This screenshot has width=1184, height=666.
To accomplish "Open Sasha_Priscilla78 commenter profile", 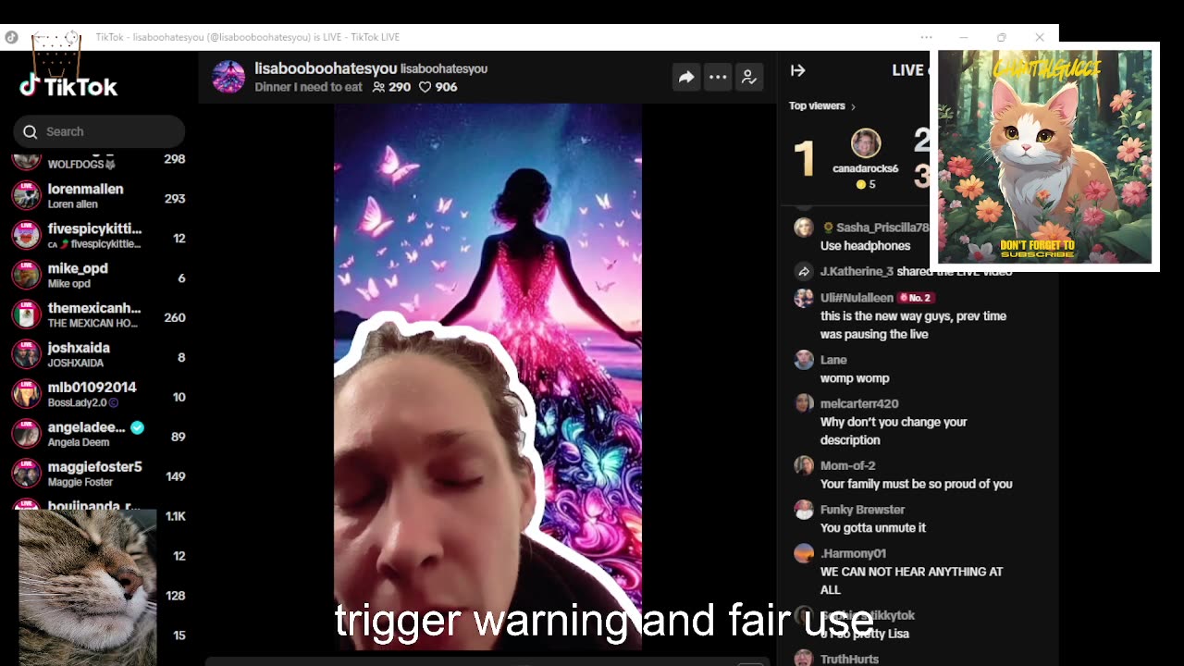I will pyautogui.click(x=881, y=228).
